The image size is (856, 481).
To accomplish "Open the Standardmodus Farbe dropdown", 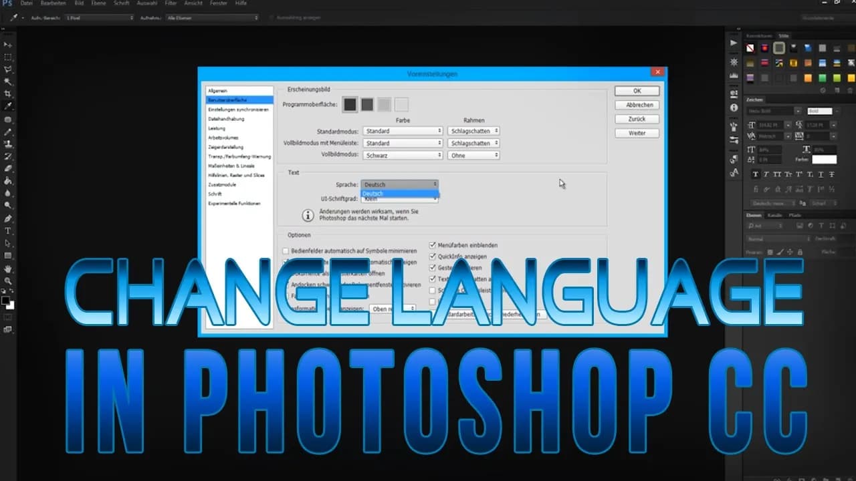I will pyautogui.click(x=403, y=131).
